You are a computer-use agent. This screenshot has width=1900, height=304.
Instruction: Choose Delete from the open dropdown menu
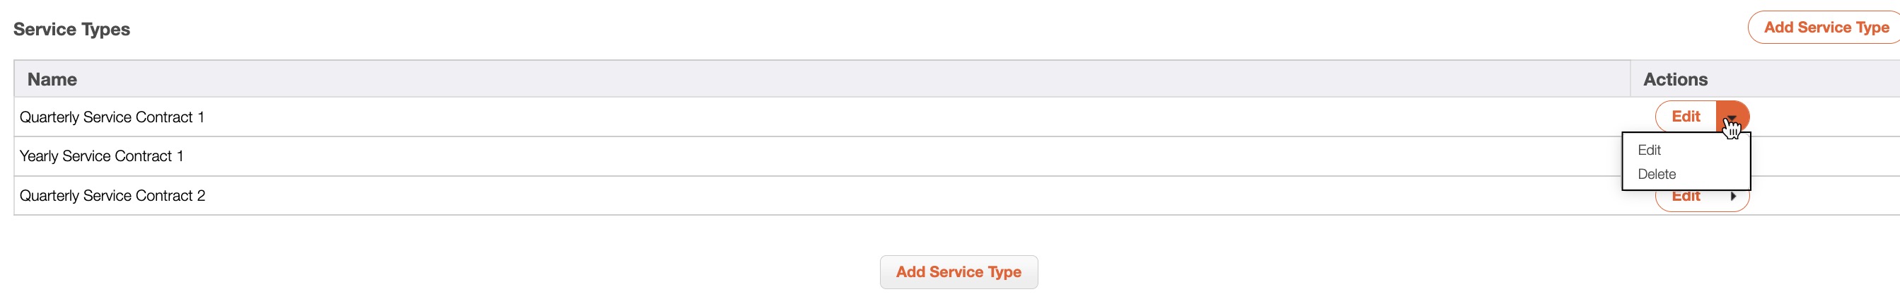(x=1657, y=174)
